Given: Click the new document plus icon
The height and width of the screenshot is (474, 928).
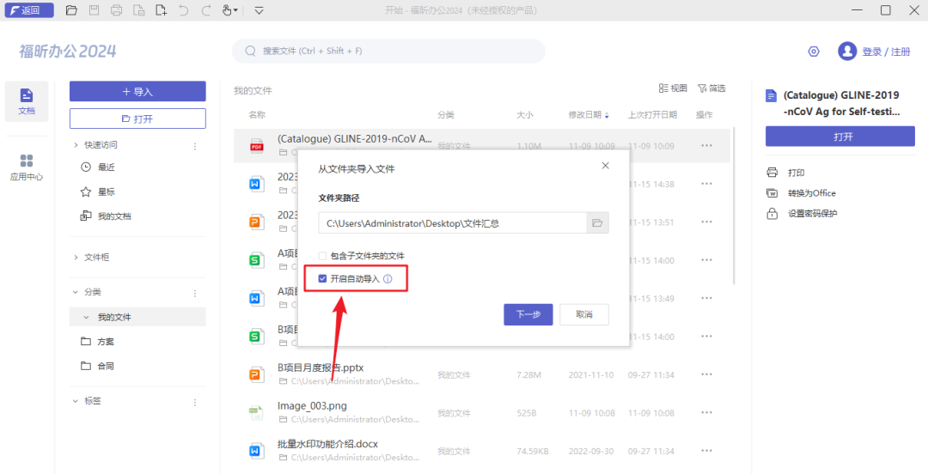Looking at the screenshot, I should [x=161, y=10].
